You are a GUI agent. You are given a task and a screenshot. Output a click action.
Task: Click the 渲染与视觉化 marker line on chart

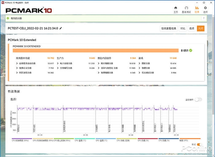point(142,119)
